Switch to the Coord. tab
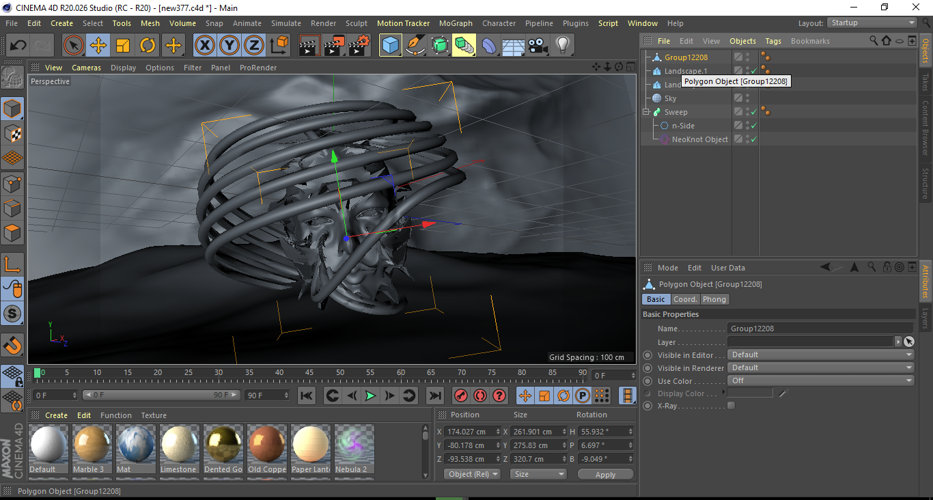The width and height of the screenshot is (933, 500). point(685,299)
